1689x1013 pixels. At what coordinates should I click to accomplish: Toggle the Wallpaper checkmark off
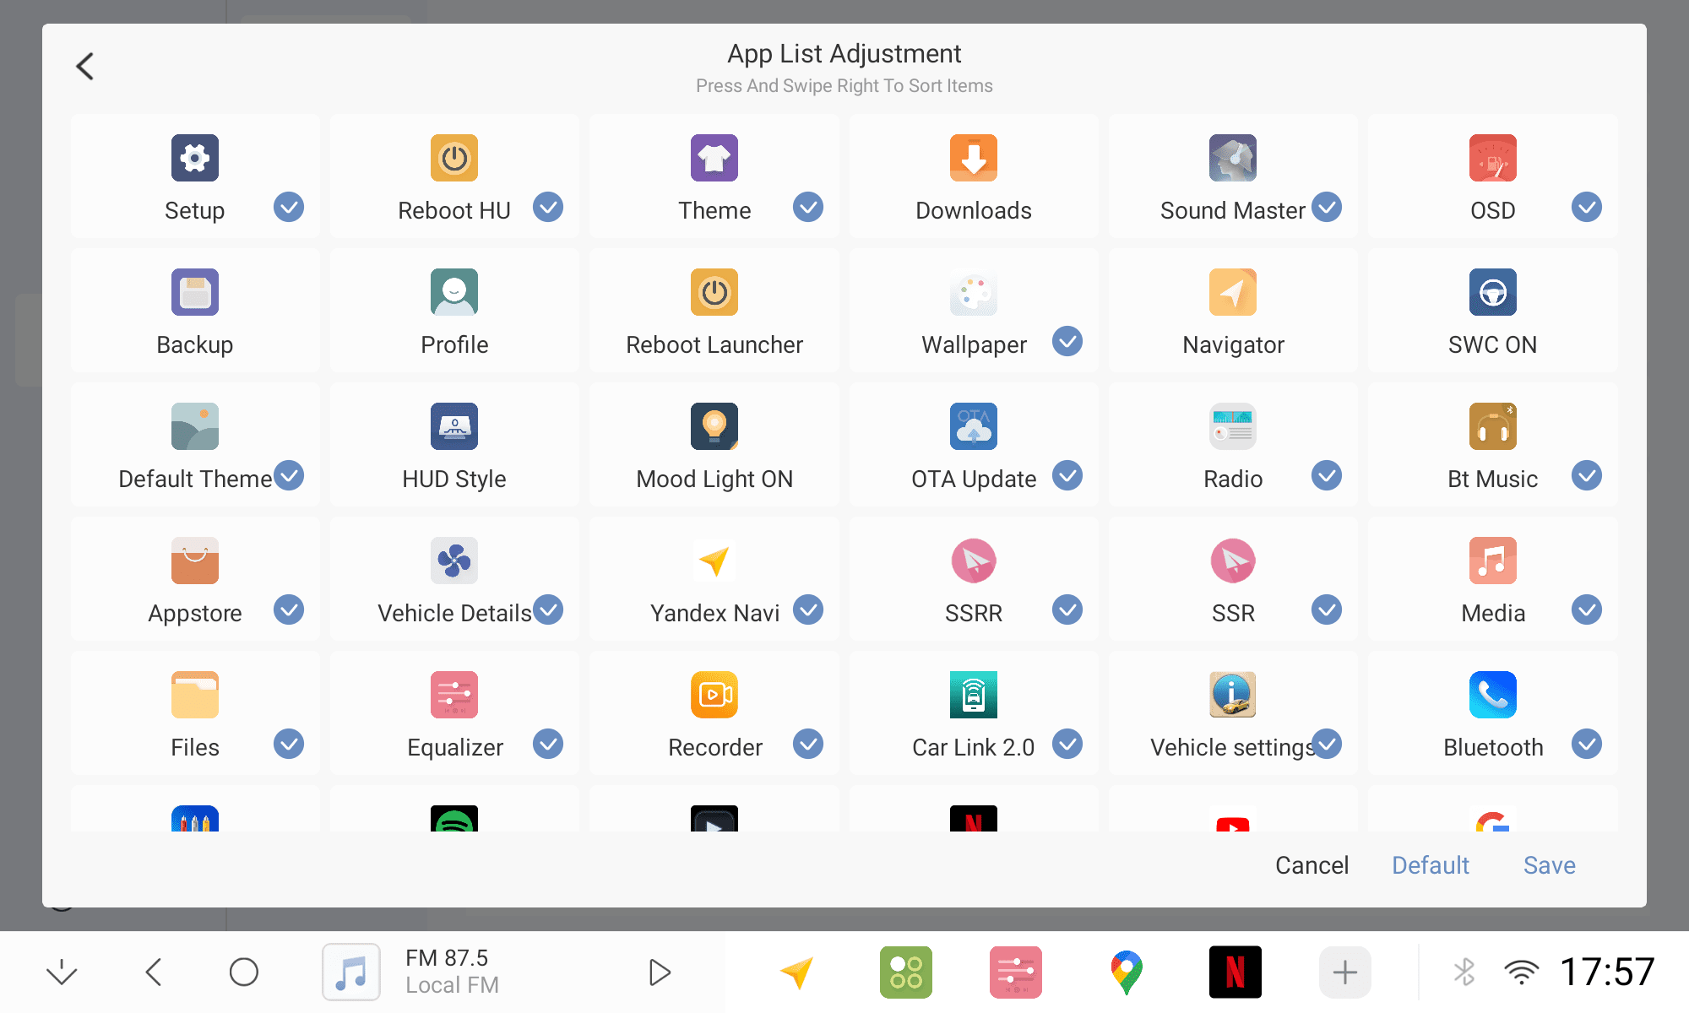(x=1067, y=341)
